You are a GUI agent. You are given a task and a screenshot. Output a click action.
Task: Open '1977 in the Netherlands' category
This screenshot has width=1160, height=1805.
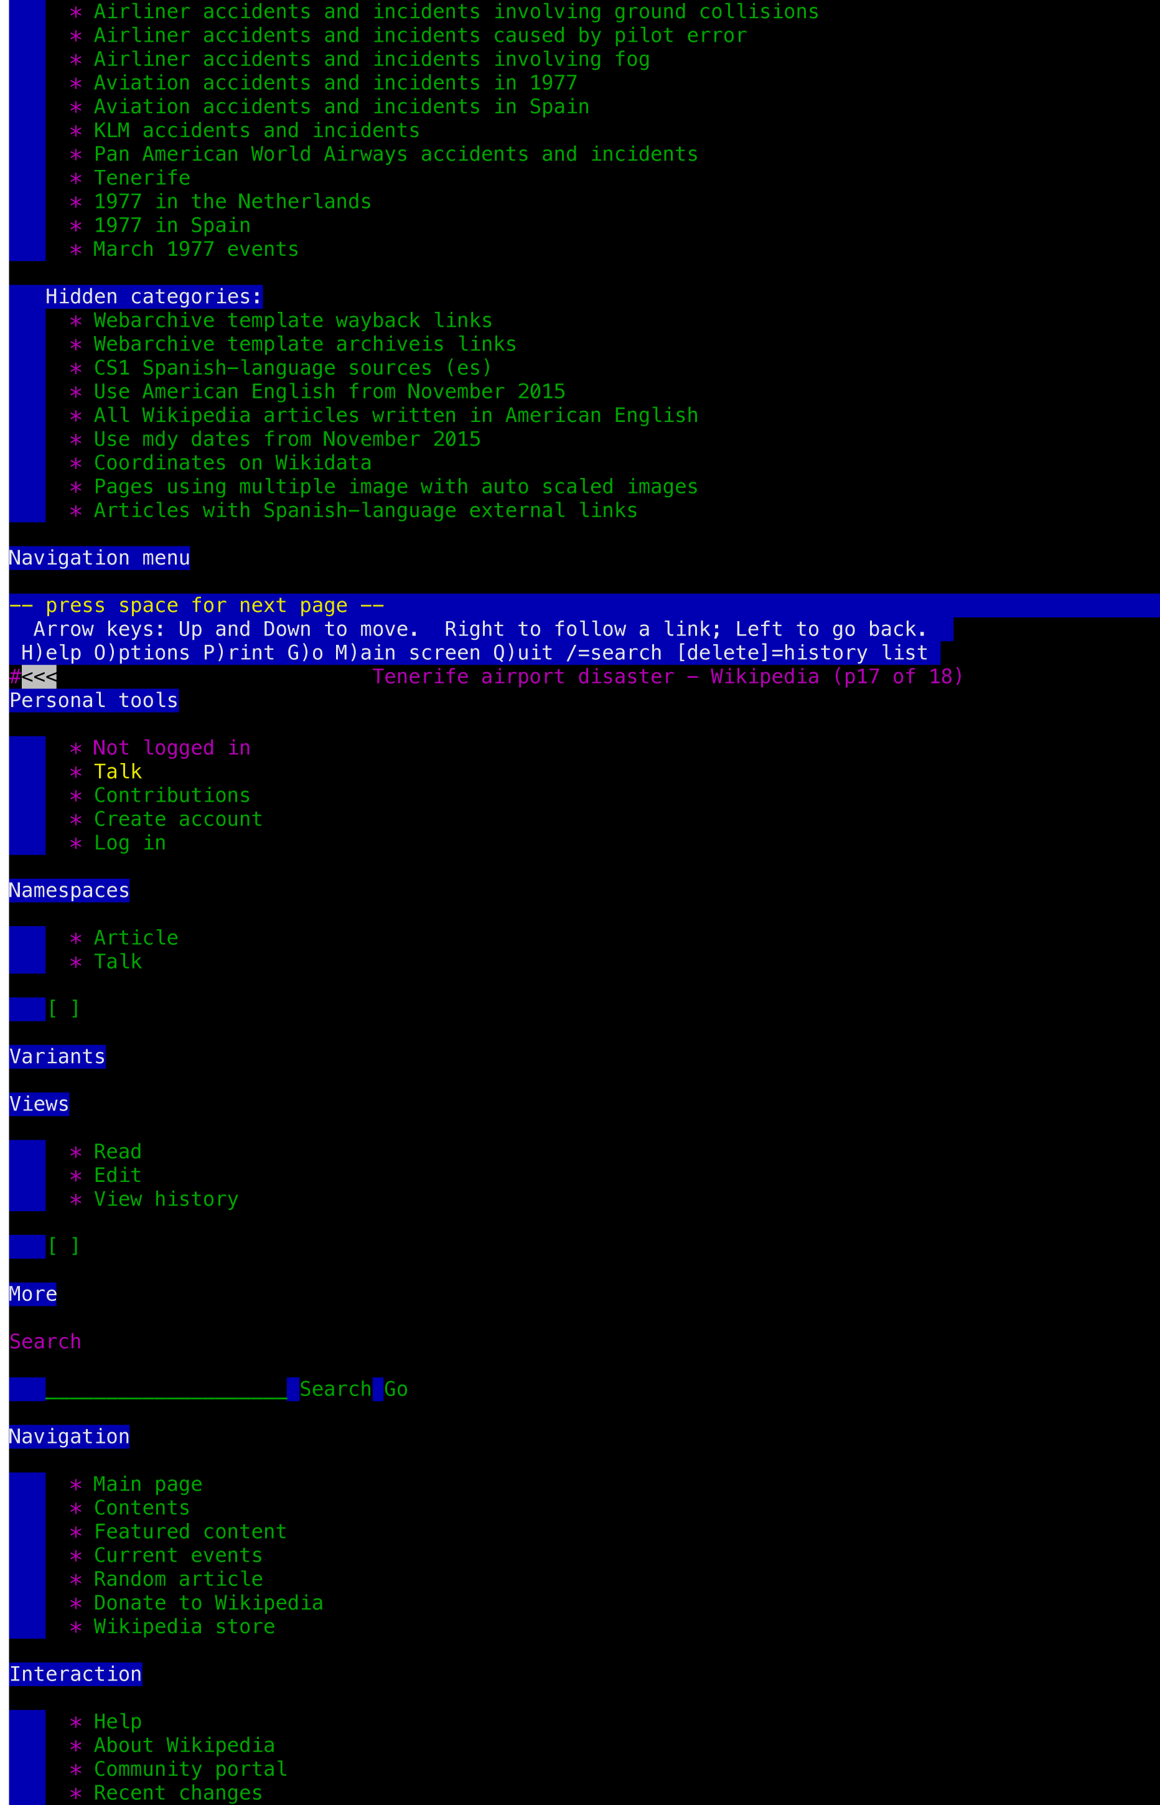coord(232,202)
